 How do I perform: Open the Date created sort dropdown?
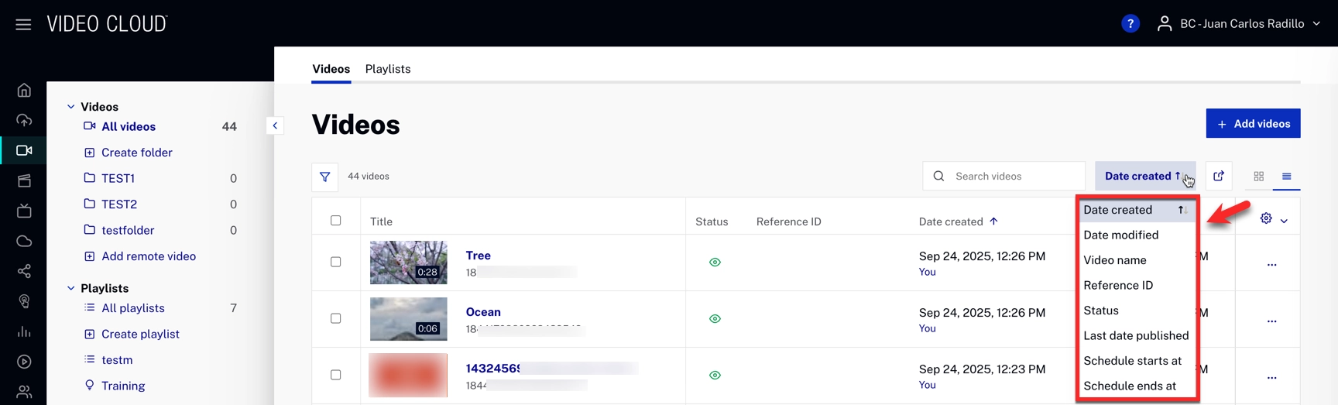[1143, 177]
